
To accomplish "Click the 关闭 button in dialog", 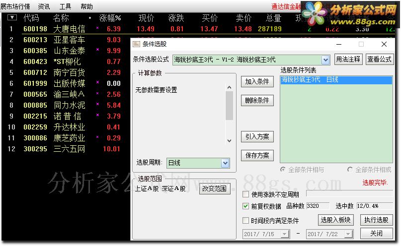I will click(376, 233).
